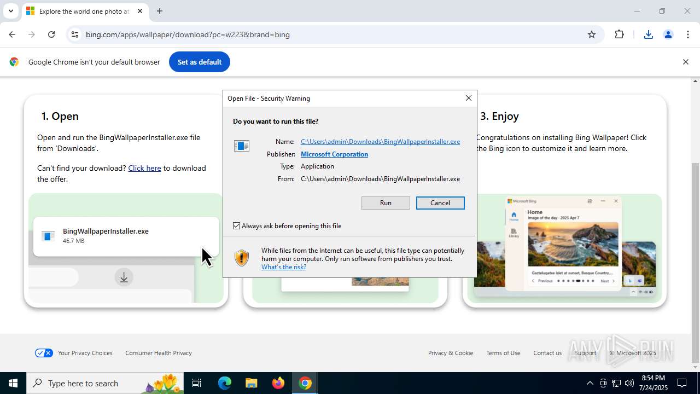Screen dimensions: 700x394
Task: Cancel the security warning dialog
Action: pos(440,203)
